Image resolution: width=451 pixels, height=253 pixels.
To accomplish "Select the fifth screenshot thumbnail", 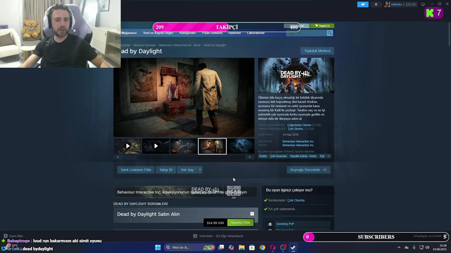I will coord(241,146).
